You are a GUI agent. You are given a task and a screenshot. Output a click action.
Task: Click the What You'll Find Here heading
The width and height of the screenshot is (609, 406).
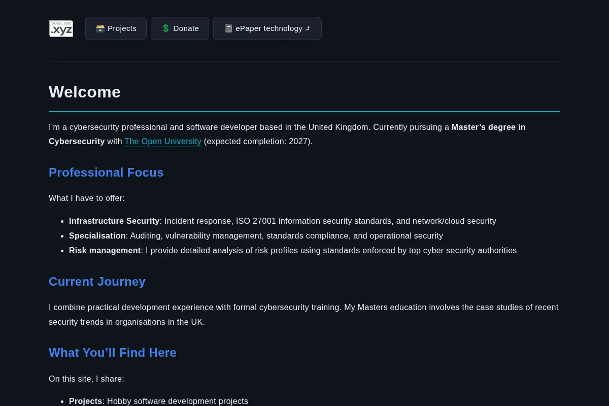click(x=113, y=353)
